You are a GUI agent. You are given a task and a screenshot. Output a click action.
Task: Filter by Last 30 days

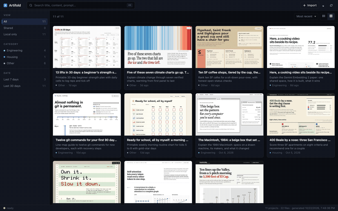coord(25,86)
